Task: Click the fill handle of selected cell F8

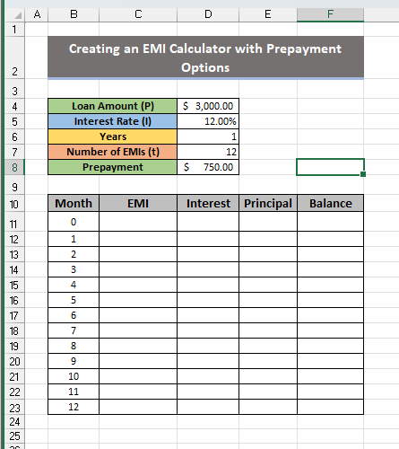Action: (x=363, y=174)
